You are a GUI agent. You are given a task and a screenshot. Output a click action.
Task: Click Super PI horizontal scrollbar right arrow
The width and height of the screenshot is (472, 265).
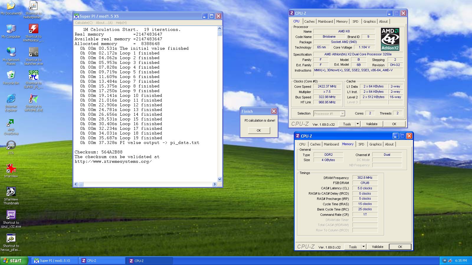pos(214,184)
